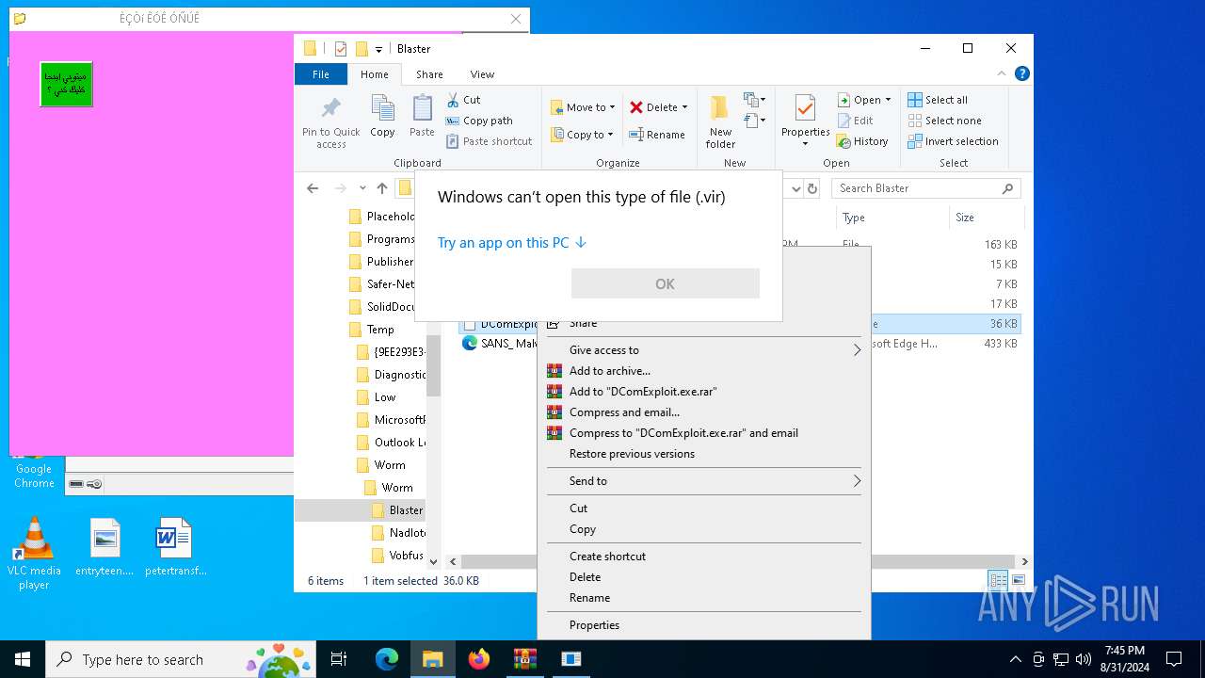Open Move to dropdown
The height and width of the screenshot is (678, 1205).
583,107
